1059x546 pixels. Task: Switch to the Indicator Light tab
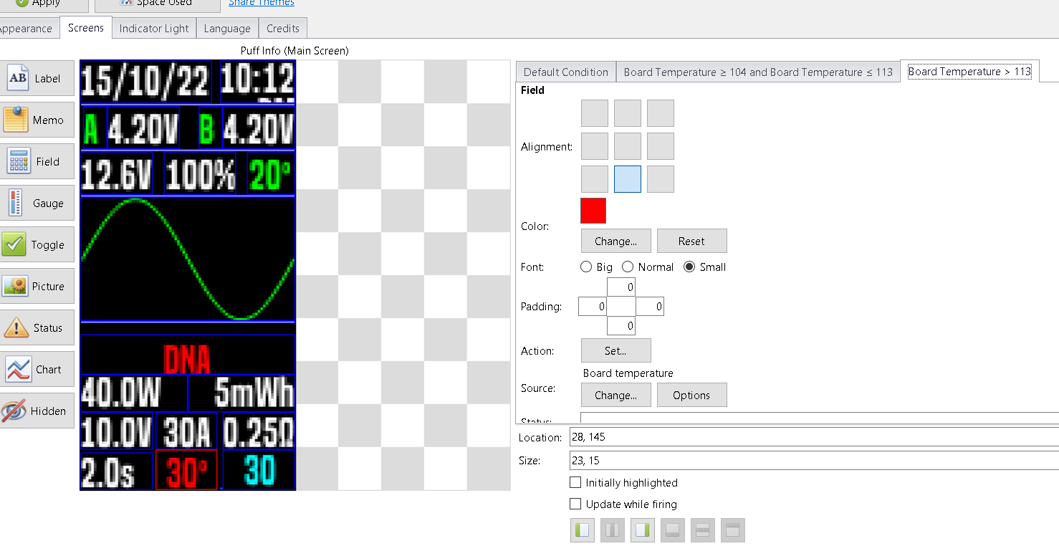point(154,29)
